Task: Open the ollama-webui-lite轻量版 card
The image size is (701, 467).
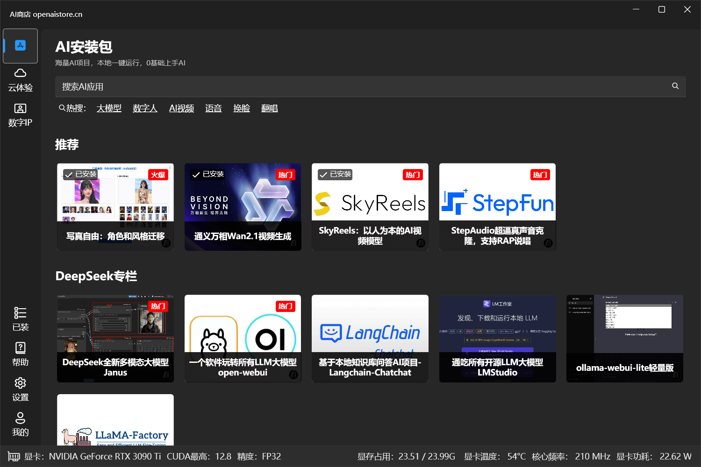Action: coord(625,339)
